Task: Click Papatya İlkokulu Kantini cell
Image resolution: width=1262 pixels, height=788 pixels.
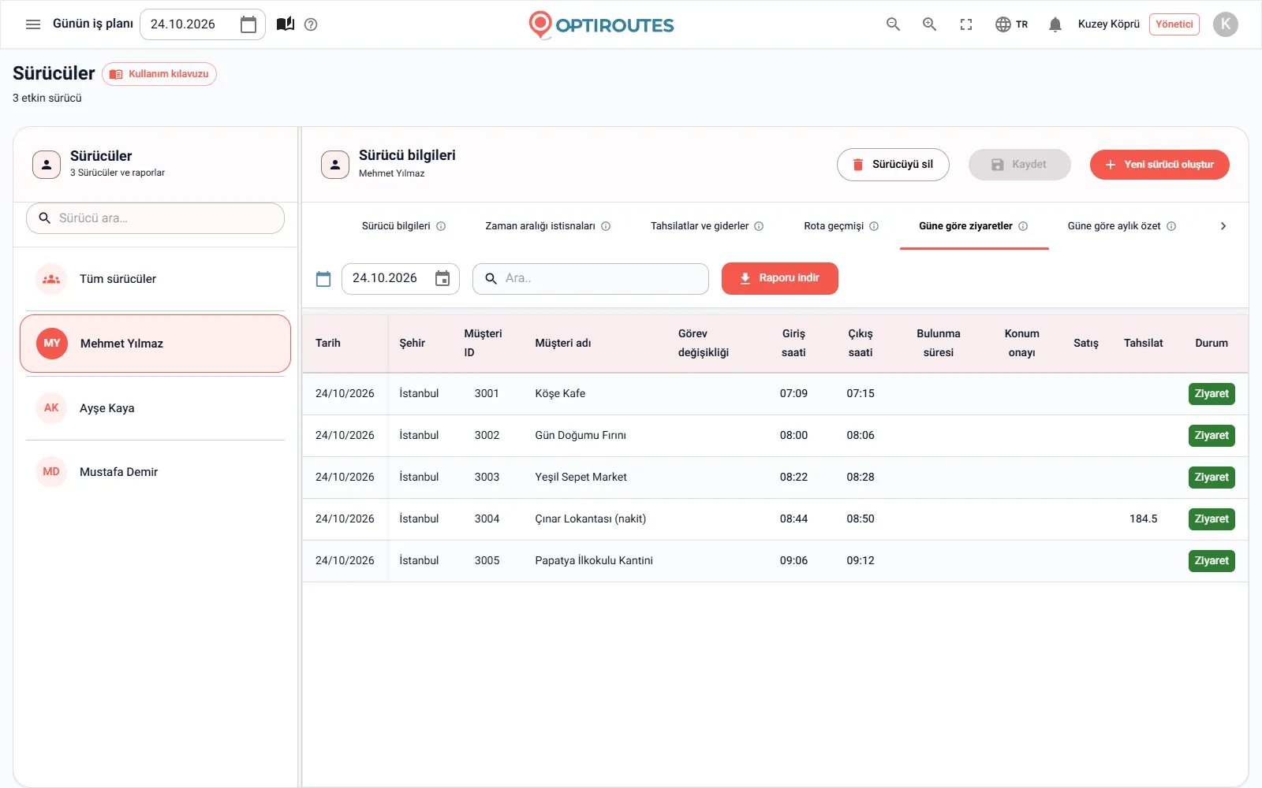Action: [x=594, y=561]
